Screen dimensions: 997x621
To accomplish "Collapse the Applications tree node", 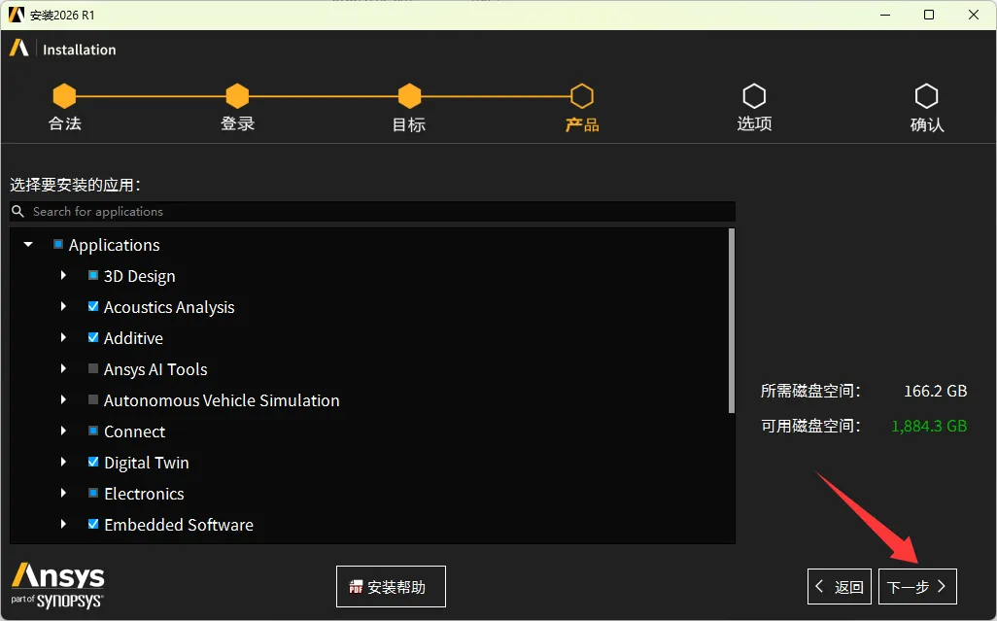I will [x=28, y=244].
